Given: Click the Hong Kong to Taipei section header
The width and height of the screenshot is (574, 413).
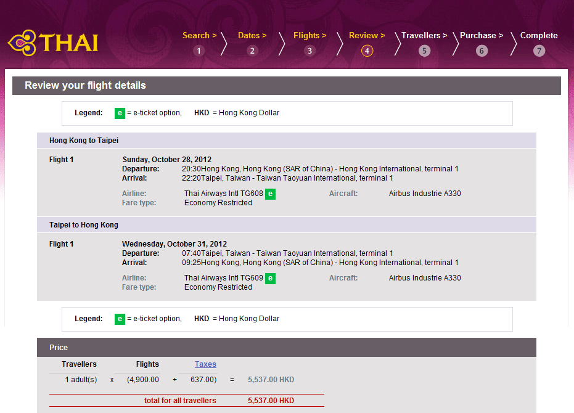Looking at the screenshot, I should [x=84, y=141].
